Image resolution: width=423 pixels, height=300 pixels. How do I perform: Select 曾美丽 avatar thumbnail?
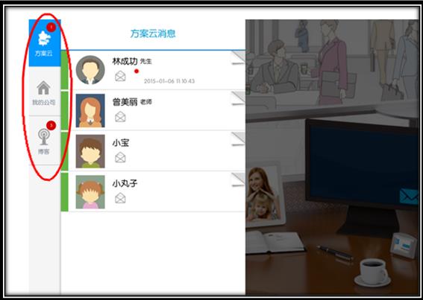click(x=90, y=111)
